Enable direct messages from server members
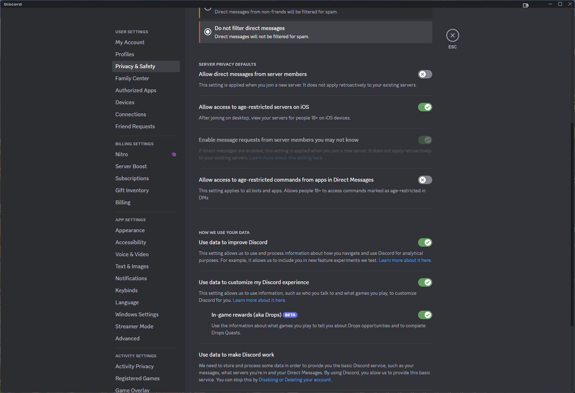The height and width of the screenshot is (393, 575). (x=425, y=74)
